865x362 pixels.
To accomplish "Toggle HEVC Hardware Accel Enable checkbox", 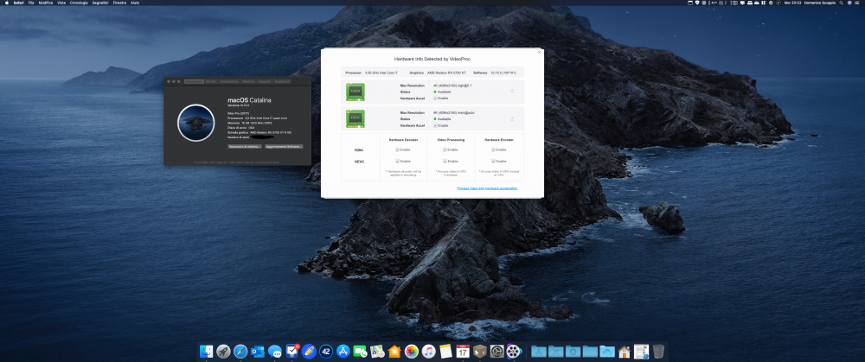I will (x=435, y=125).
